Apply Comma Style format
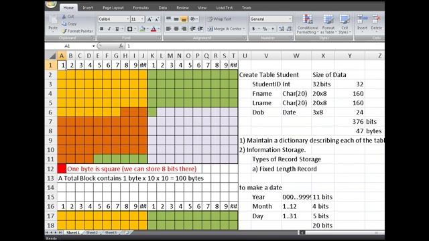This screenshot has height=241, width=429. [x=273, y=29]
